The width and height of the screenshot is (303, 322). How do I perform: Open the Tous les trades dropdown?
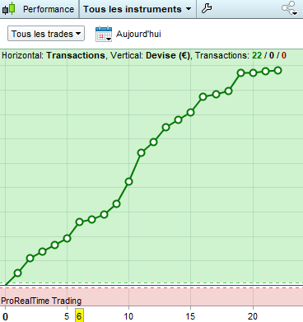pos(46,34)
